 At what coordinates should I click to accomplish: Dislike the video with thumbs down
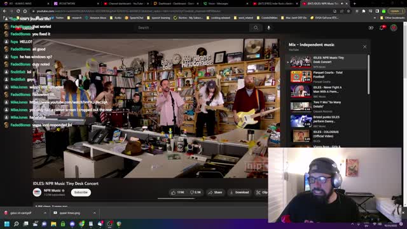coord(195,192)
